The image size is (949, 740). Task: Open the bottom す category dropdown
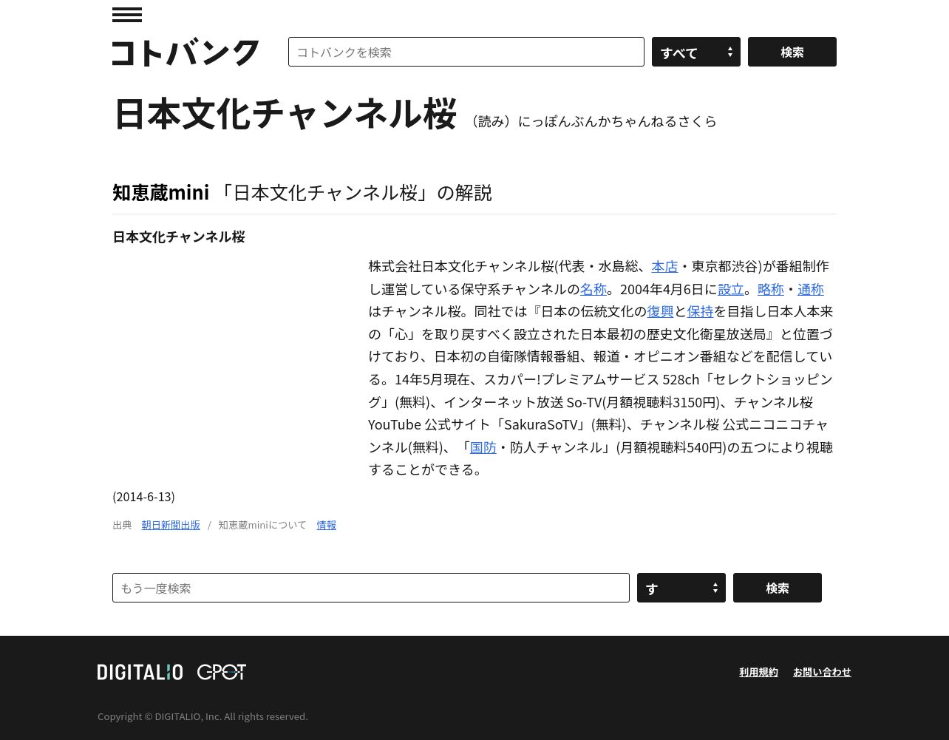[x=681, y=588]
